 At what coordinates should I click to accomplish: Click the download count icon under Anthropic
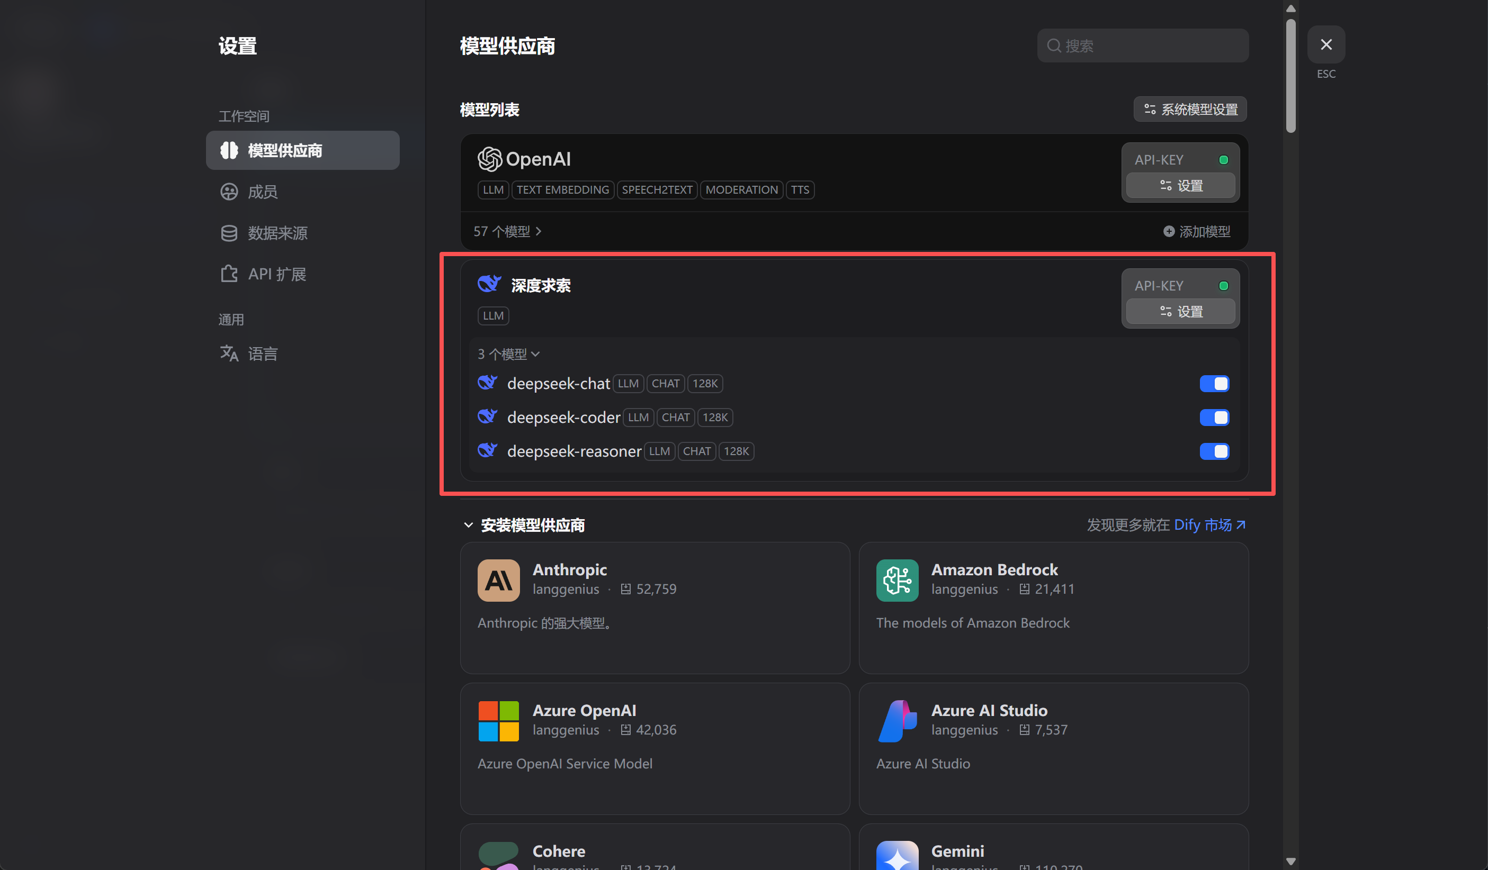[x=626, y=588]
